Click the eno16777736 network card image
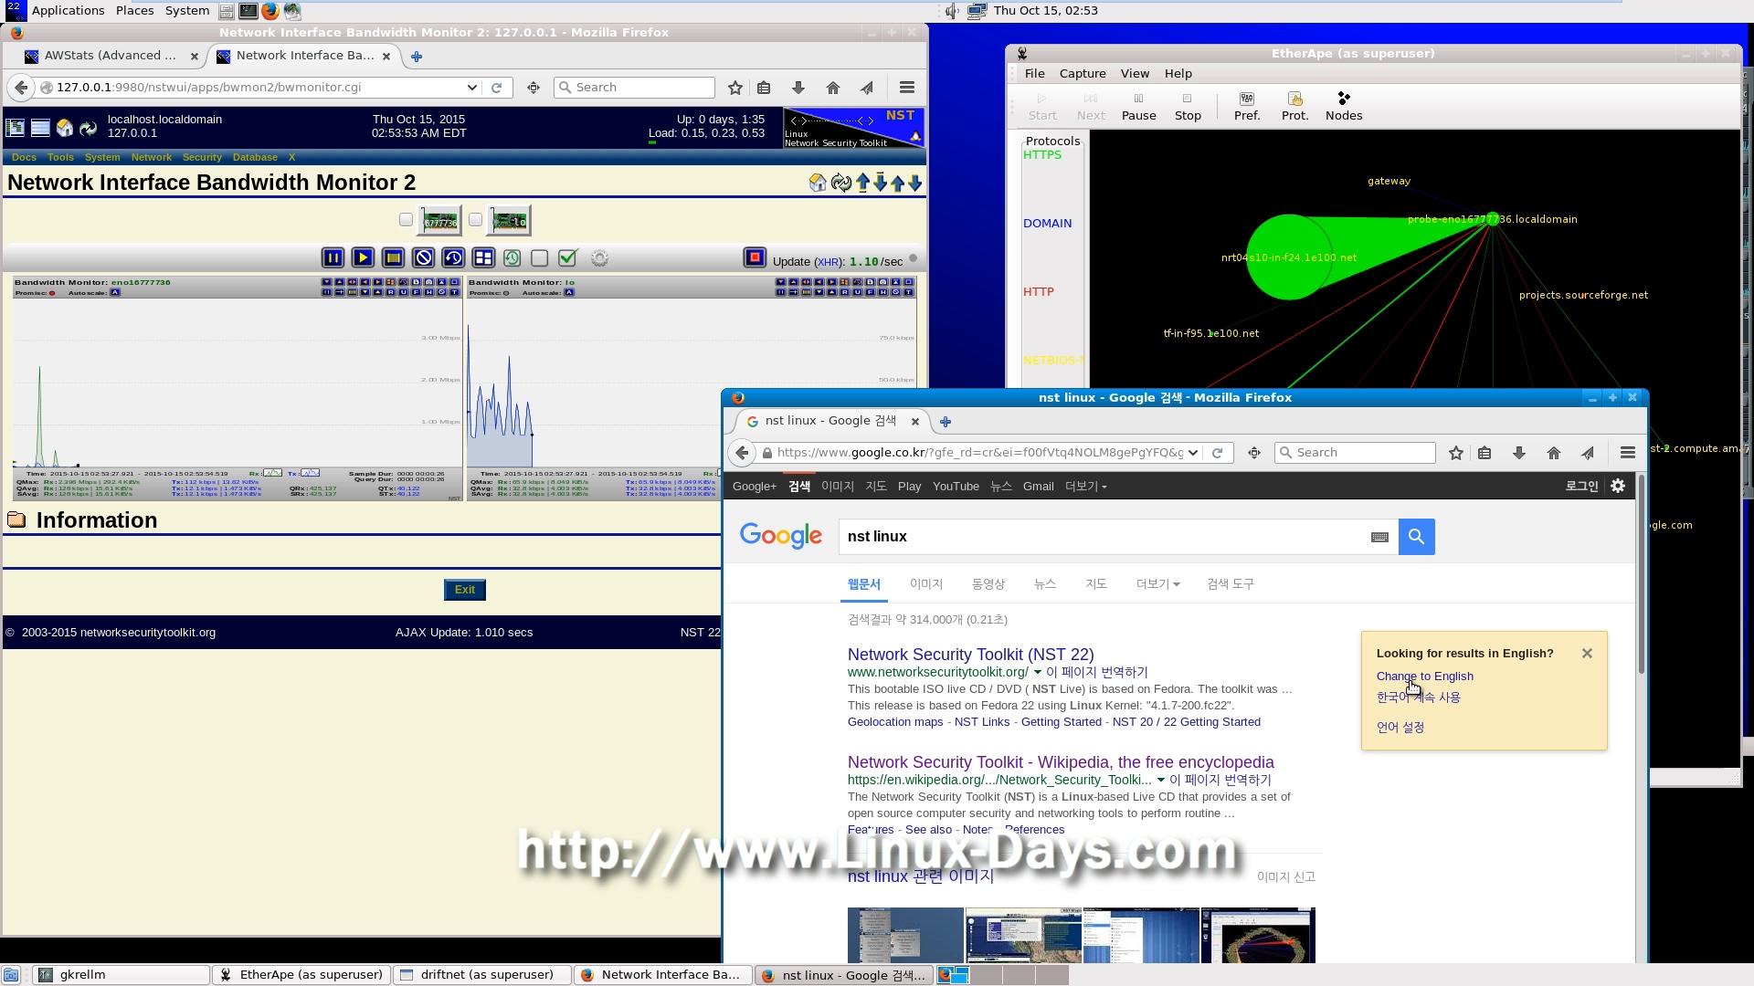The image size is (1754, 986). (x=440, y=220)
